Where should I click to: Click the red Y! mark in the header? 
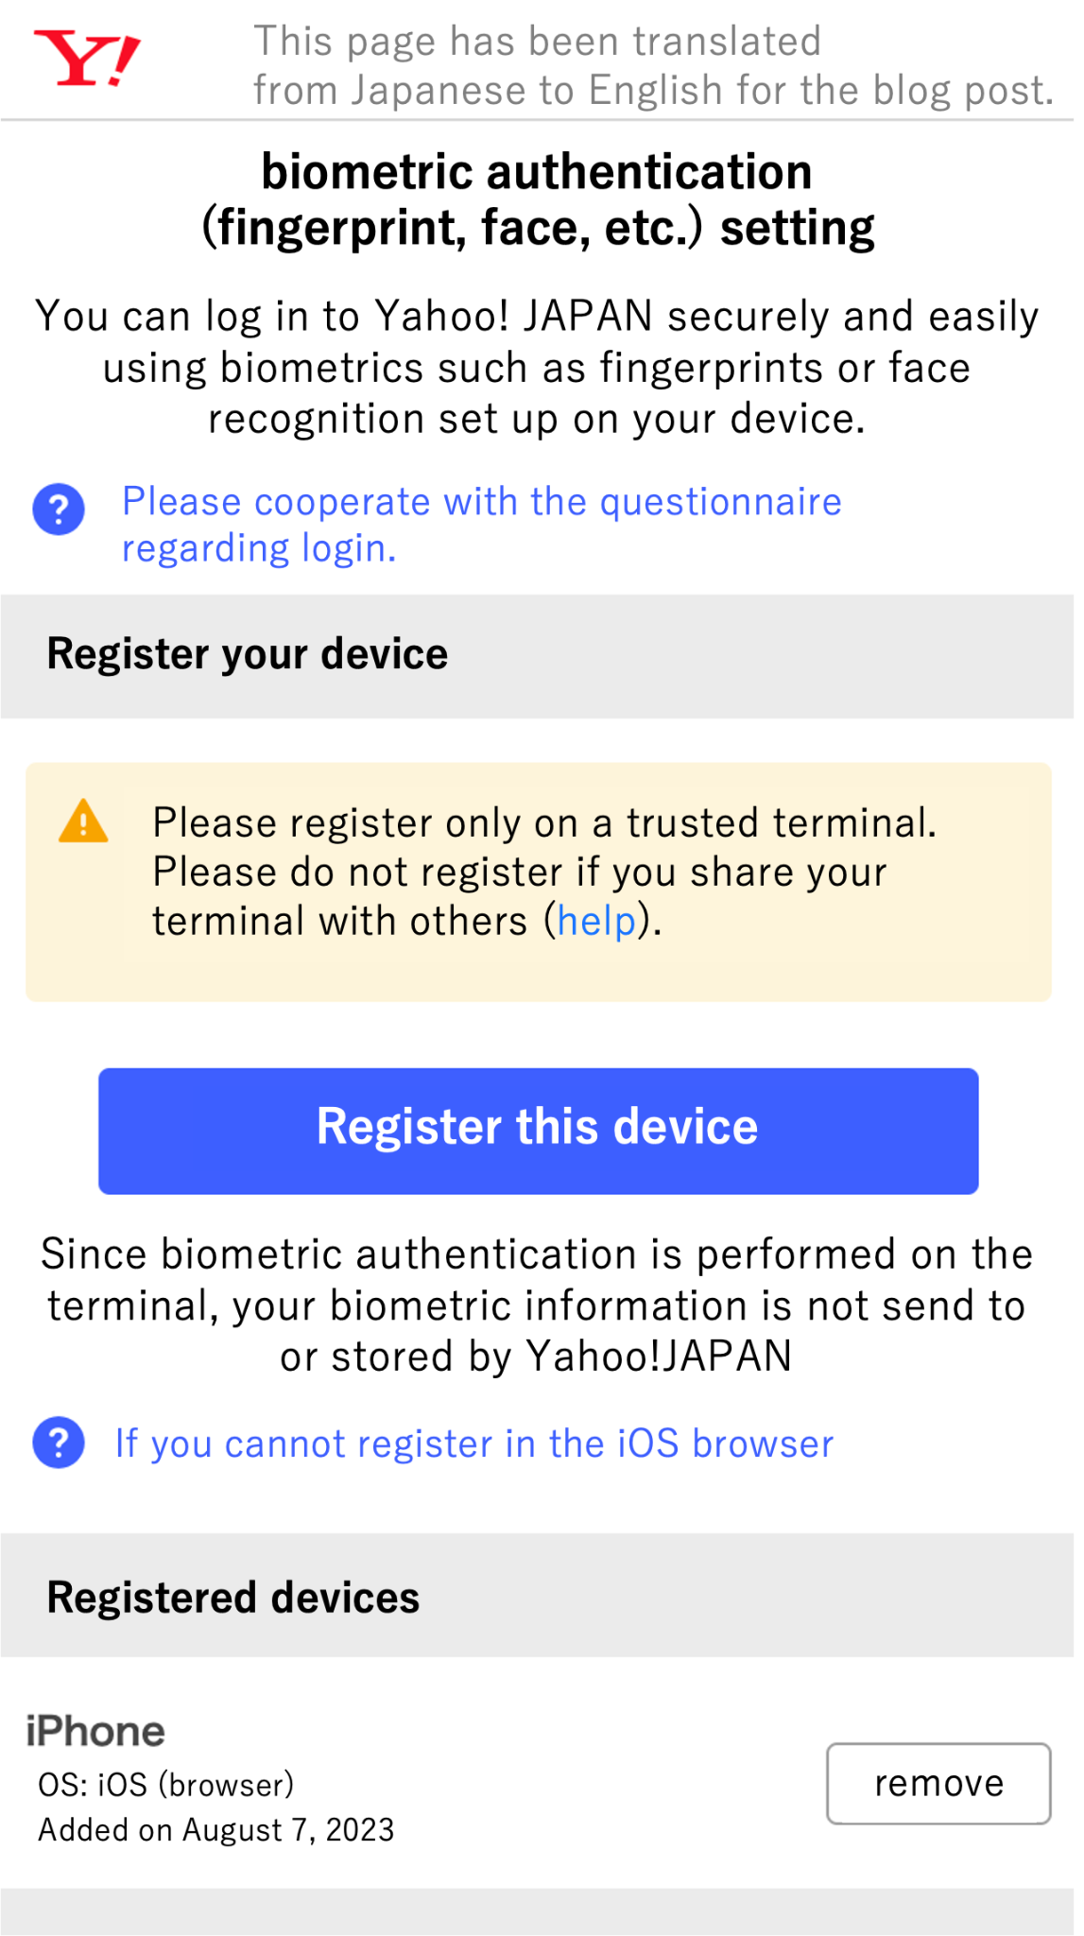click(x=87, y=59)
